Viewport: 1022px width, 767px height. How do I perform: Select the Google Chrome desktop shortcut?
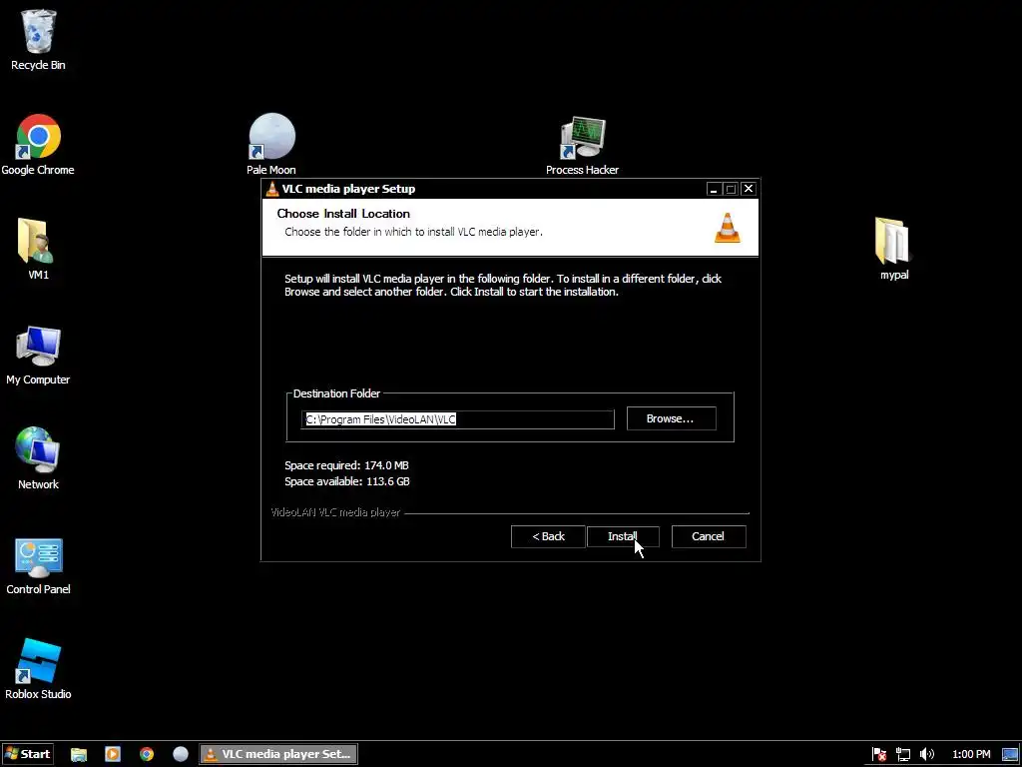tap(38, 145)
